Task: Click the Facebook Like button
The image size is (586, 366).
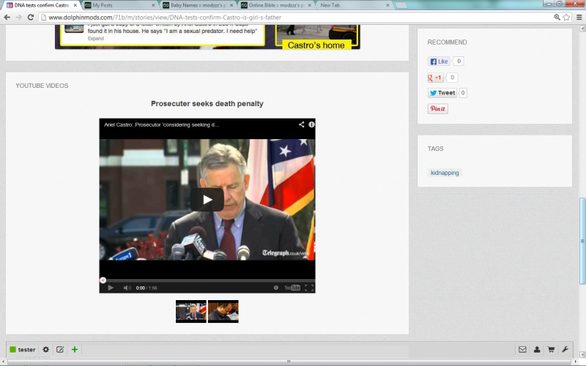Action: click(439, 61)
